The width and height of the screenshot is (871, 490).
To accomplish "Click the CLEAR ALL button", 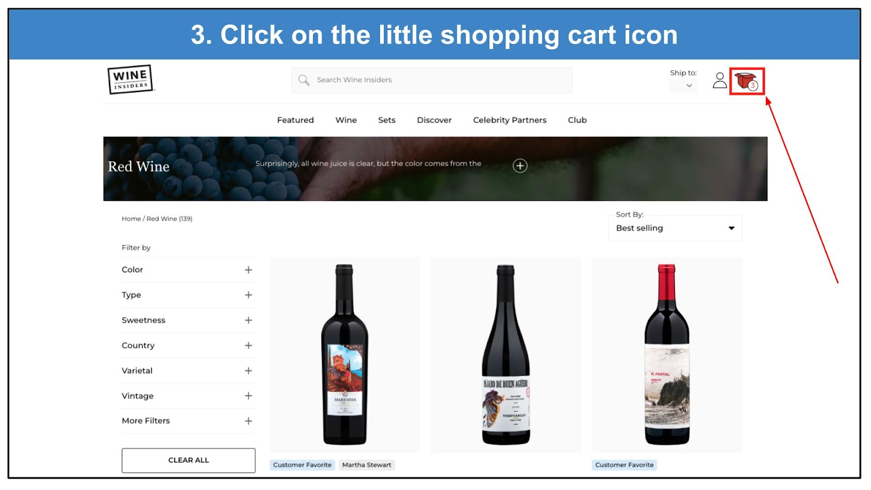I will [188, 461].
